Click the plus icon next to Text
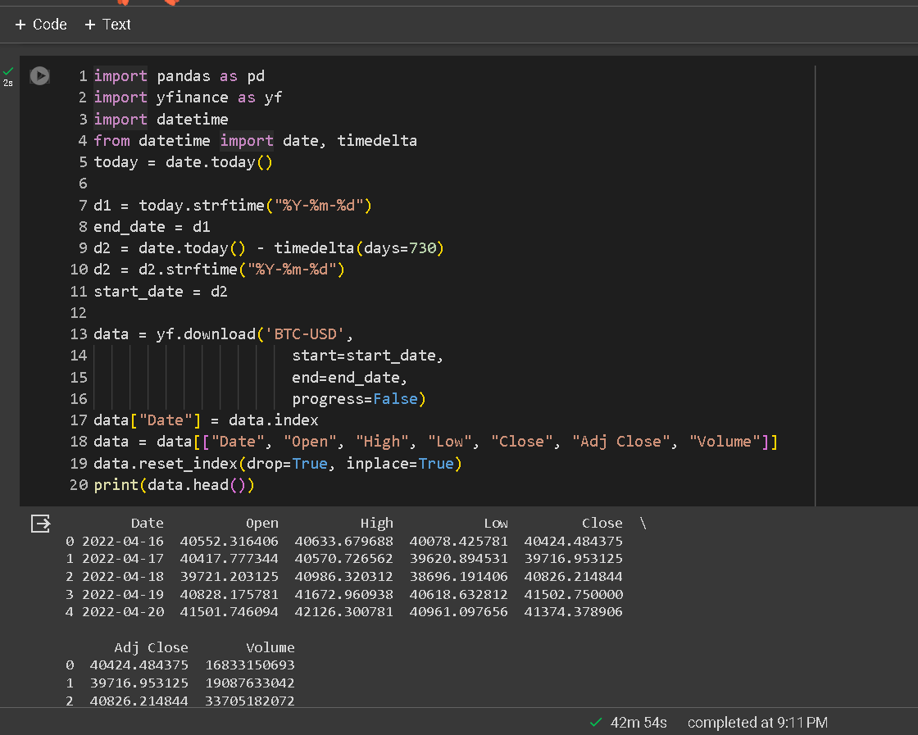This screenshot has width=918, height=735. (89, 25)
